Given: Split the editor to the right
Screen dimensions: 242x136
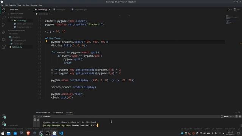Looking at the screenshot, I should coord(234,9).
